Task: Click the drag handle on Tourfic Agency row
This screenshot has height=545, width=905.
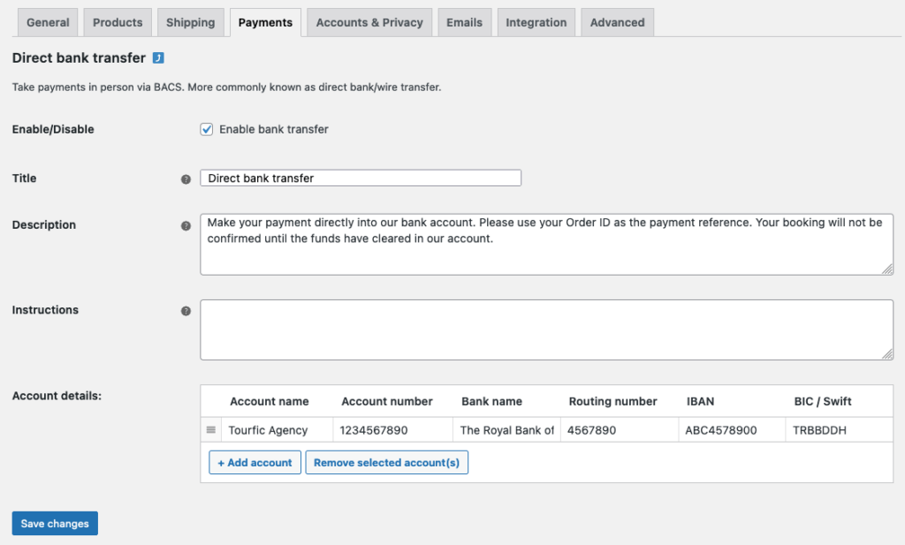Action: point(210,429)
